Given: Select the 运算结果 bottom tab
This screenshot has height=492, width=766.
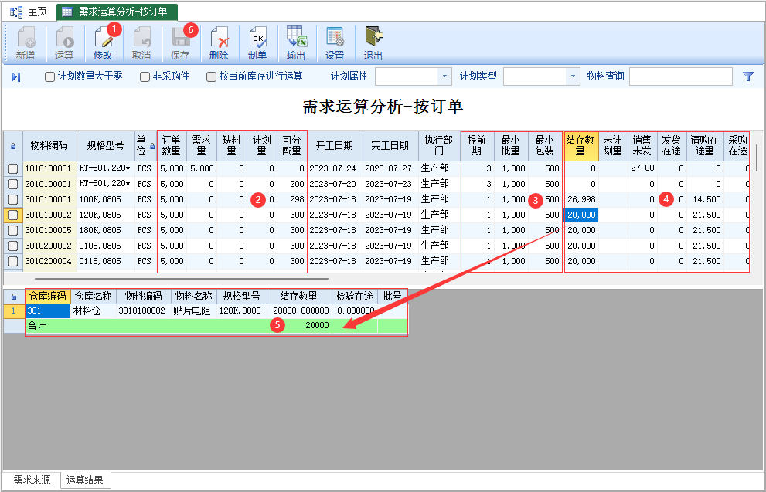Looking at the screenshot, I should (x=85, y=480).
